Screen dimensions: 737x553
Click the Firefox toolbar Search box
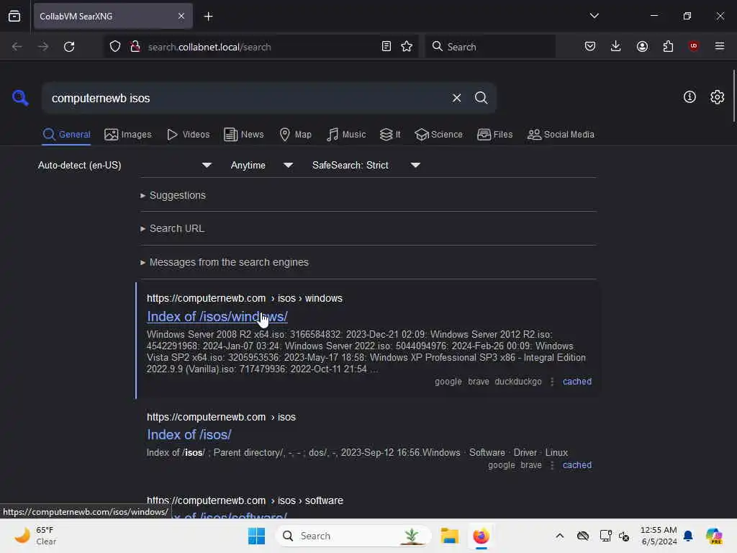(490, 47)
